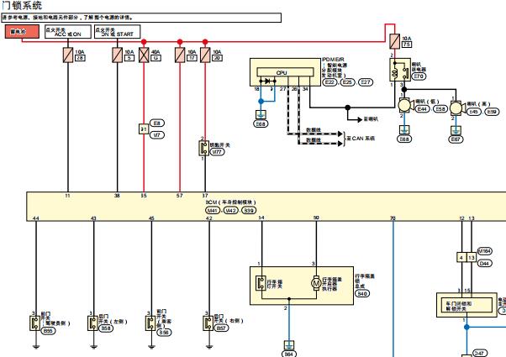Click the 10A fuse symbol numbered 28
The image size is (506, 357).
click(68, 55)
